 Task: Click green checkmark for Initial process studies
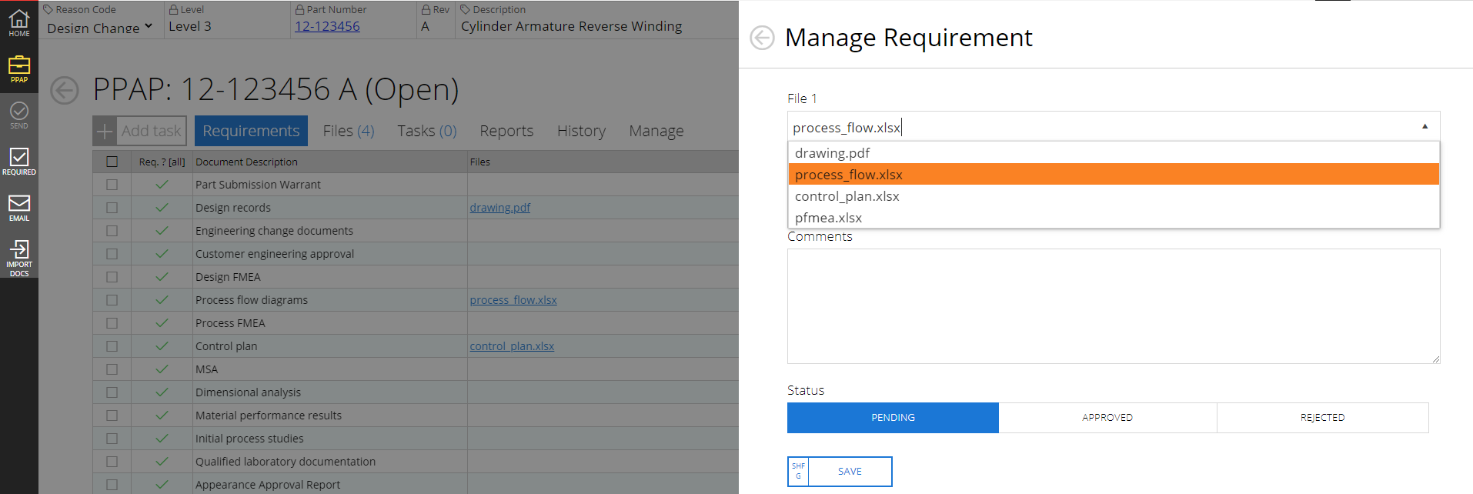[162, 439]
